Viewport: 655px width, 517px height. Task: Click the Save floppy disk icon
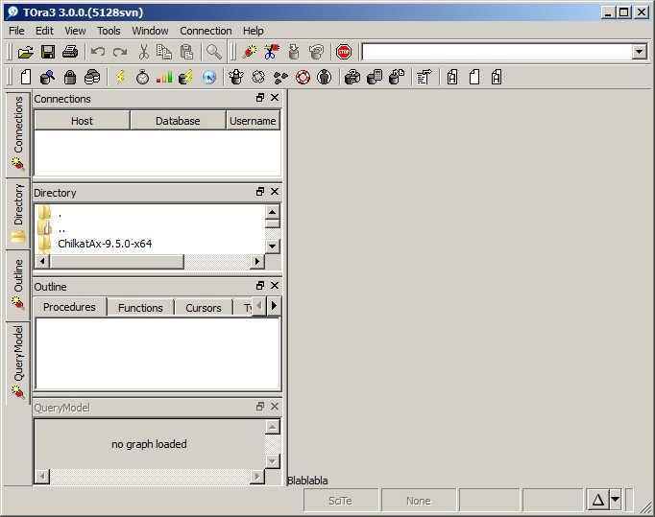(x=48, y=52)
